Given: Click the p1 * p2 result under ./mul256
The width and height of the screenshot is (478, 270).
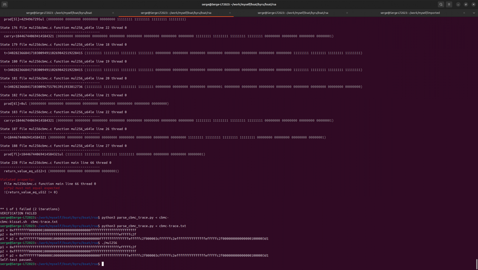Looking at the screenshot, I should point(134,256).
